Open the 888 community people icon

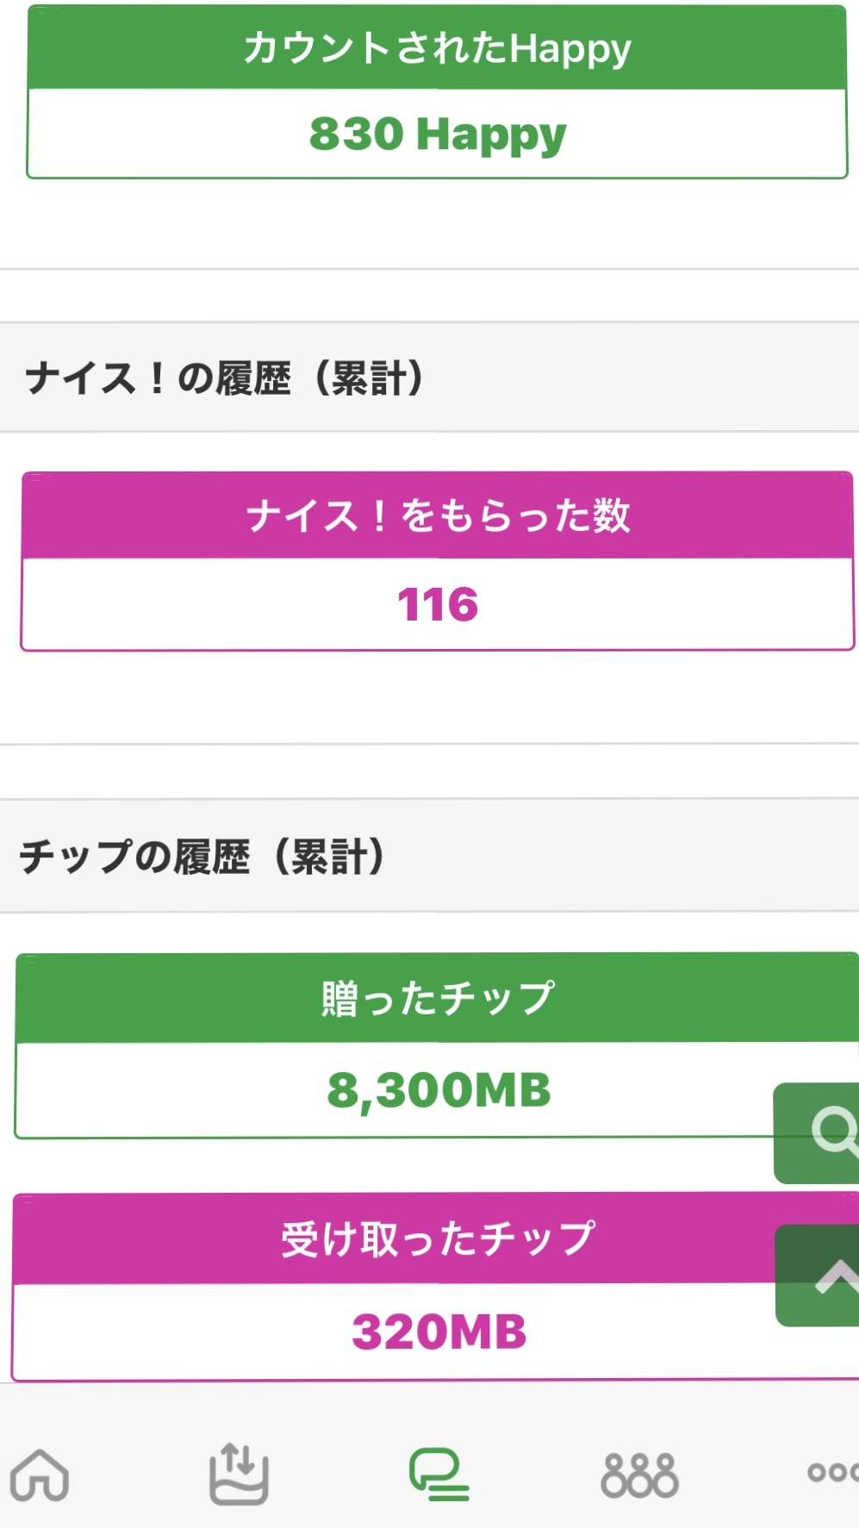pos(639,1474)
